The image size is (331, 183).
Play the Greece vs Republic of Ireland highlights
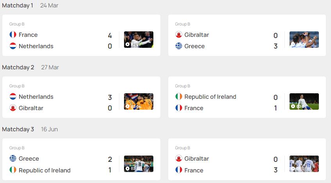139,164
